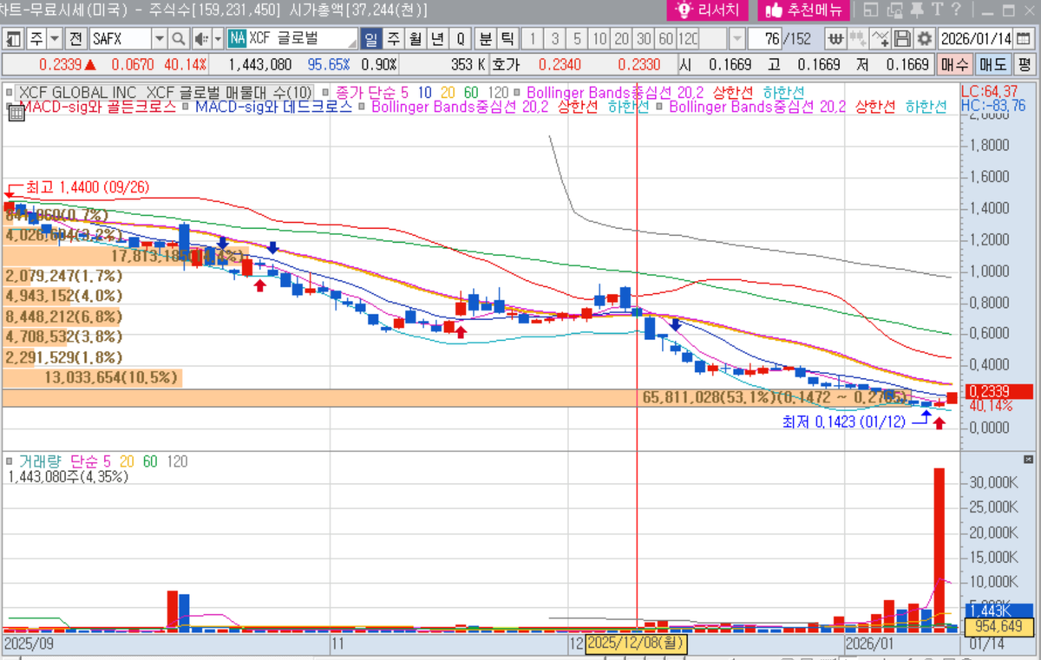Select the 120 interval button
This screenshot has height=660, width=1041.
click(x=688, y=39)
